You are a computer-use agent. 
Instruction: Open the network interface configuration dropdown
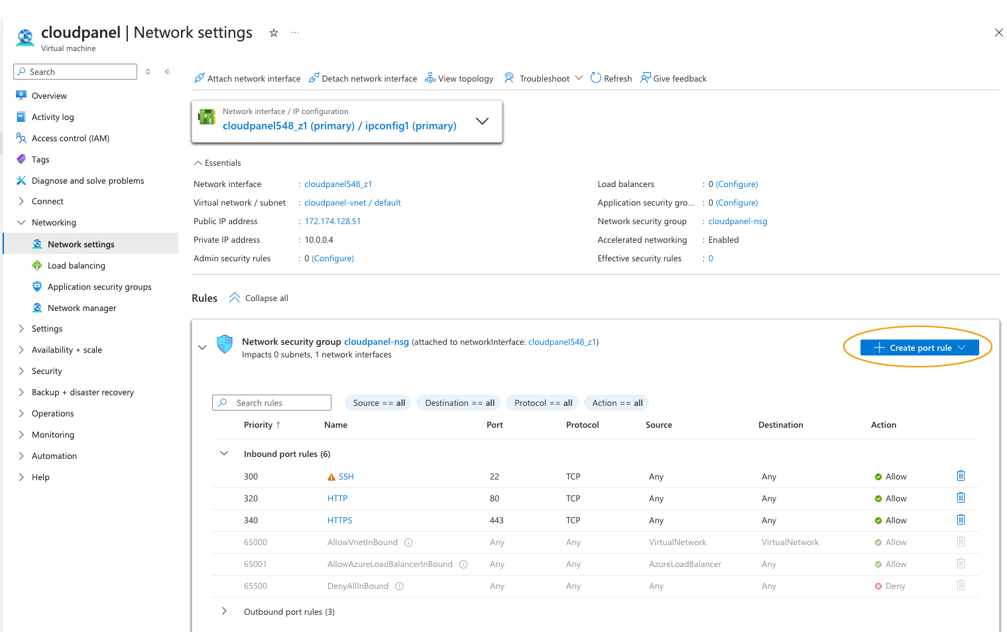(x=482, y=121)
